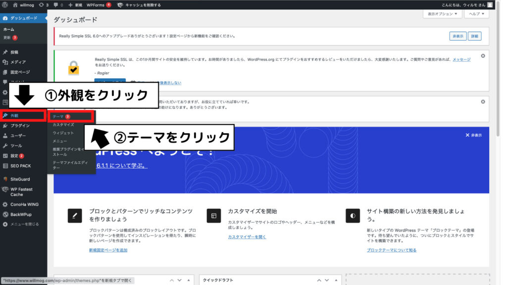Open 6.1.1 について学ぶ link
The image size is (507, 285).
[x=122, y=165]
